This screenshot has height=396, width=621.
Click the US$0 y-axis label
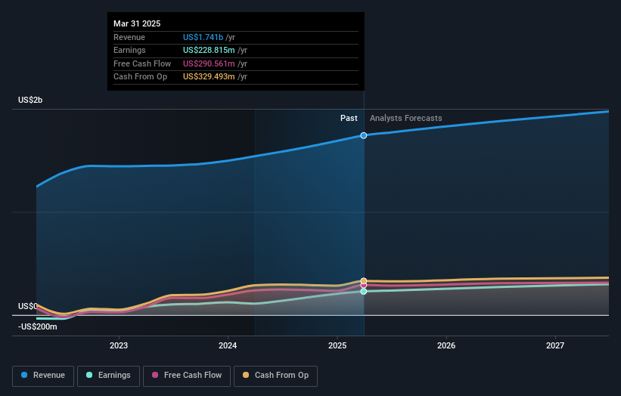[28, 306]
